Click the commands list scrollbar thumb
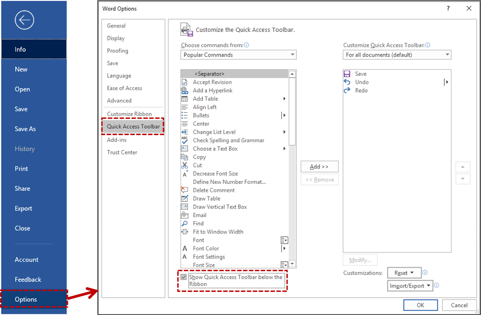This screenshot has height=315, width=481. [x=292, y=112]
